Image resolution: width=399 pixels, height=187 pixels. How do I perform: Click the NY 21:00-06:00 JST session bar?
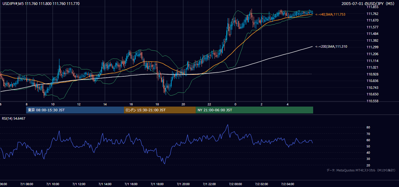click(x=254, y=110)
